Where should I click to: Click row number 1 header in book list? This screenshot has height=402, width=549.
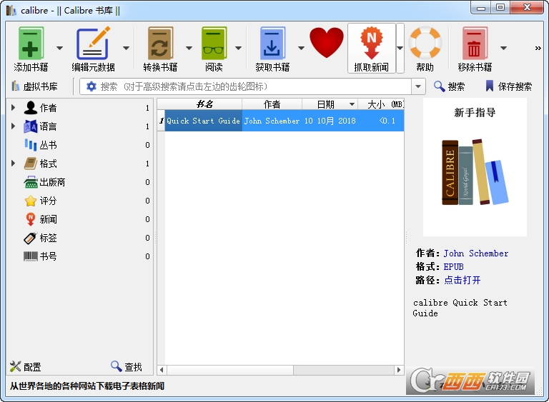161,121
